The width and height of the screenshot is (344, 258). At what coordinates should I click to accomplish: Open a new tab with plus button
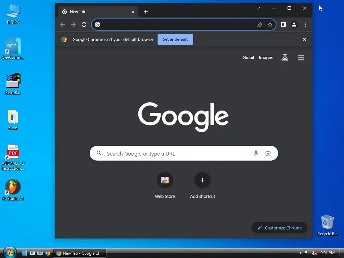[x=146, y=12]
